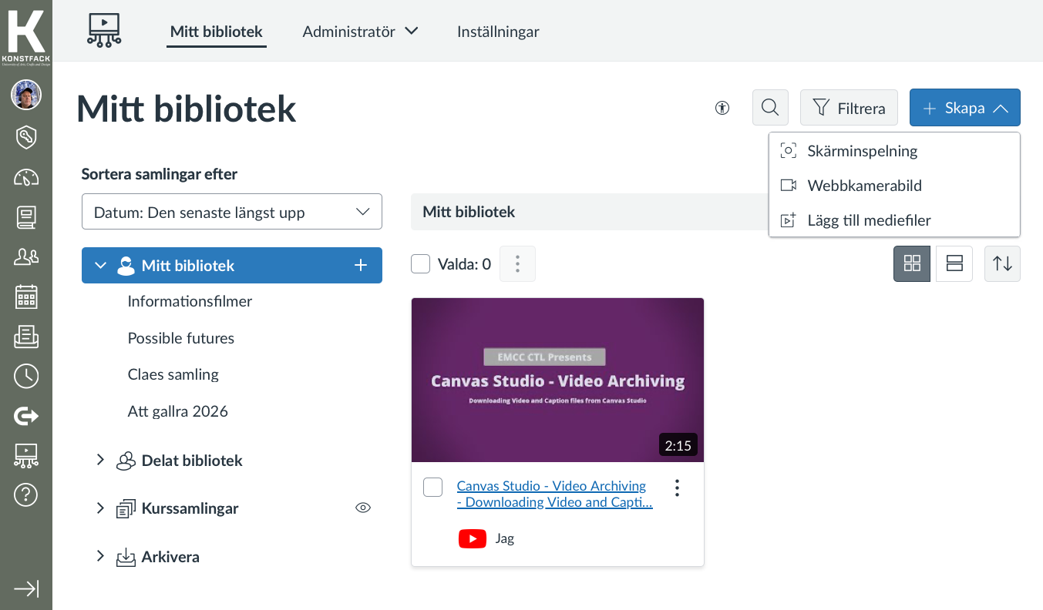Viewport: 1043px width, 610px height.
Task: Open Groups people icon in sidebar
Action: (26, 257)
